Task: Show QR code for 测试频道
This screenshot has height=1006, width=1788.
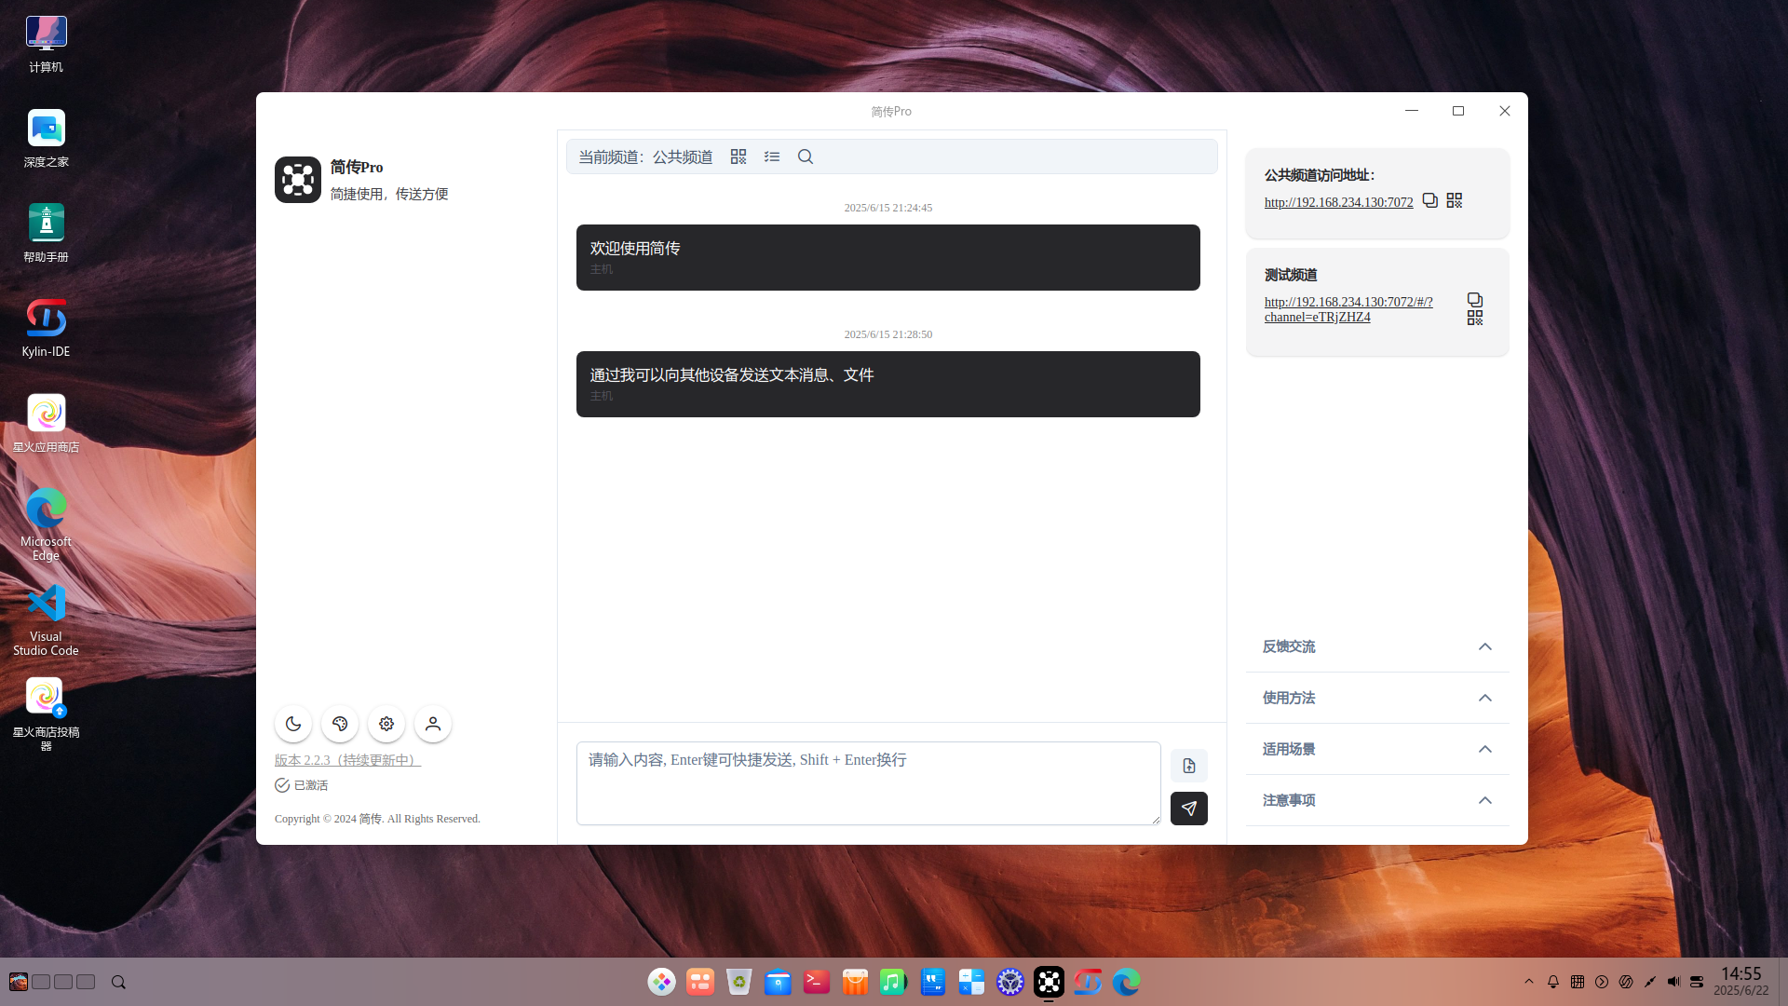Action: [1475, 318]
